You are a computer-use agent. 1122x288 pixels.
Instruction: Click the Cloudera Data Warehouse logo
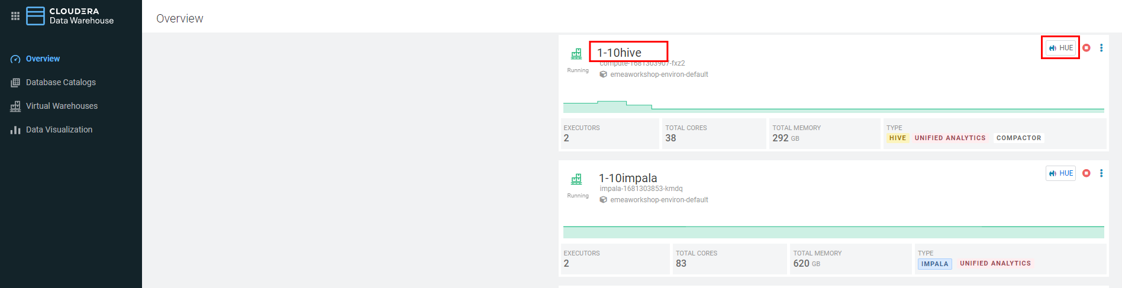(x=70, y=16)
